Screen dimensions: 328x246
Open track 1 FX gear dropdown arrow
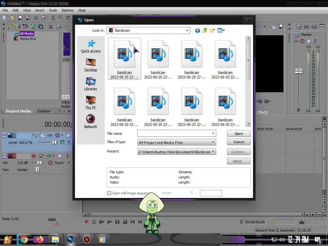[x=62, y=135]
